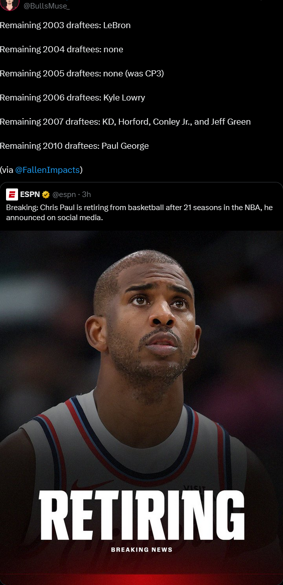Click the 2005 draftees CP3 line

(x=82, y=73)
